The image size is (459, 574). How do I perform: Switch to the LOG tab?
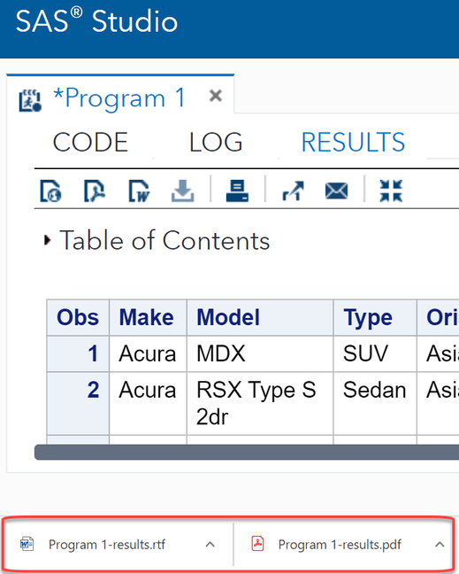click(216, 142)
